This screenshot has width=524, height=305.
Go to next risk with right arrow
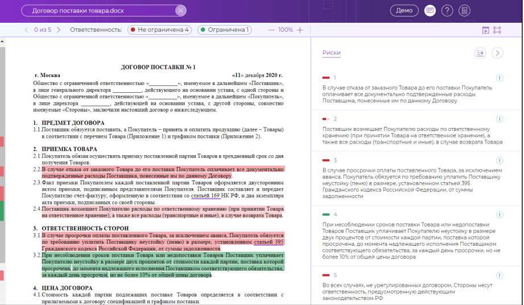coord(59,30)
